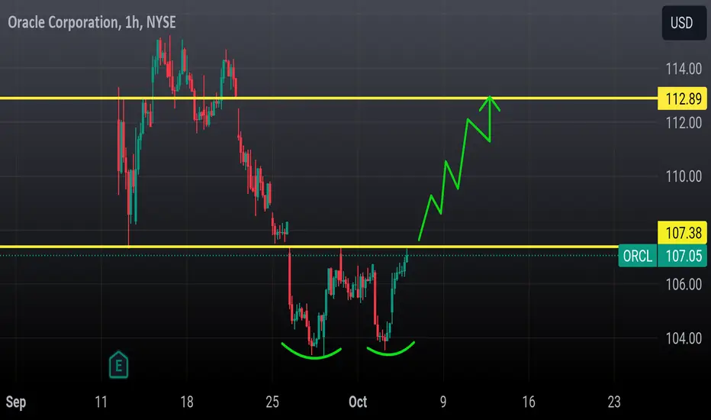Click the 104.00 price axis value

(684, 338)
